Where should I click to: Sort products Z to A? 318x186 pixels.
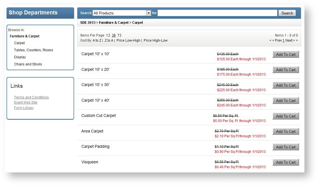(x=109, y=40)
